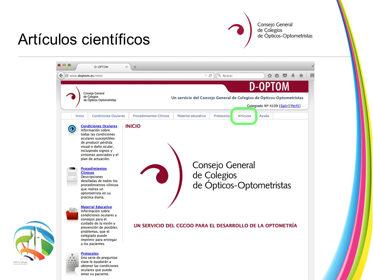Open the Material educativo menu item

[x=192, y=116]
